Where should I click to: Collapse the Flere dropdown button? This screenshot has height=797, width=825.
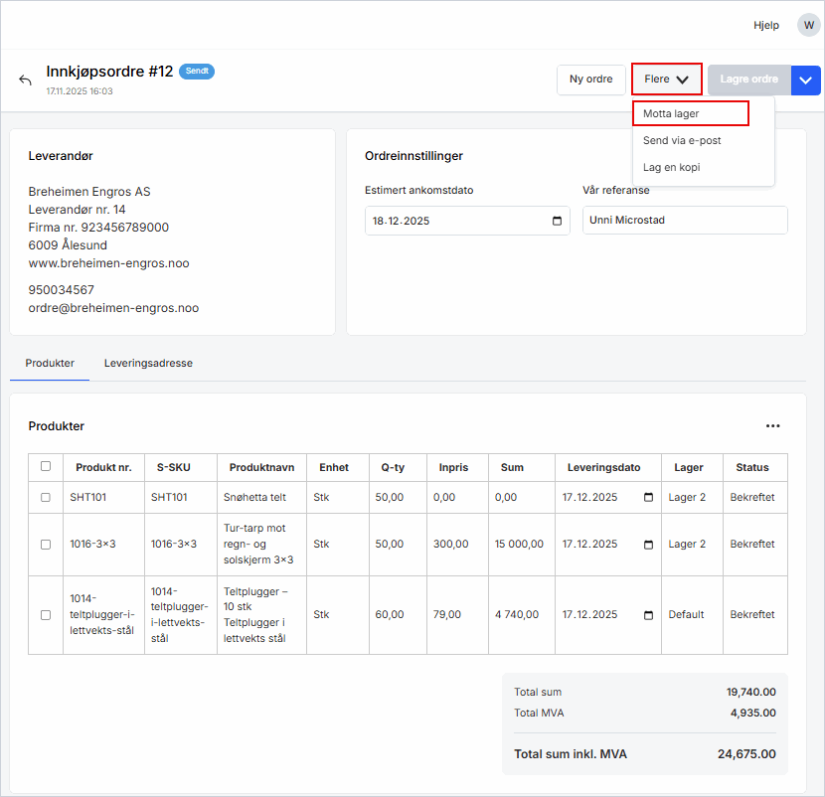point(666,80)
